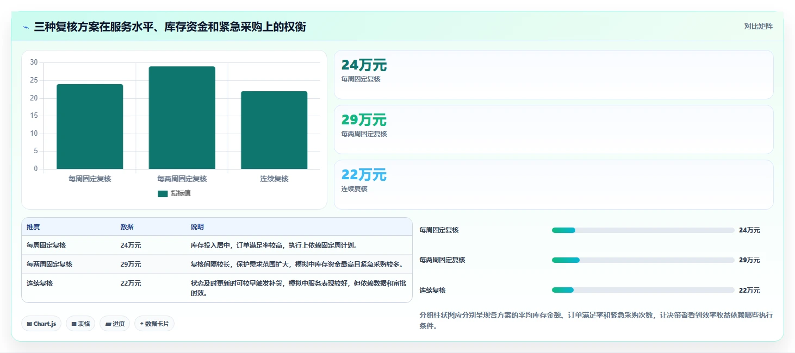This screenshot has width=795, height=353.
Task: Click the 数据 column header
Action: click(127, 227)
